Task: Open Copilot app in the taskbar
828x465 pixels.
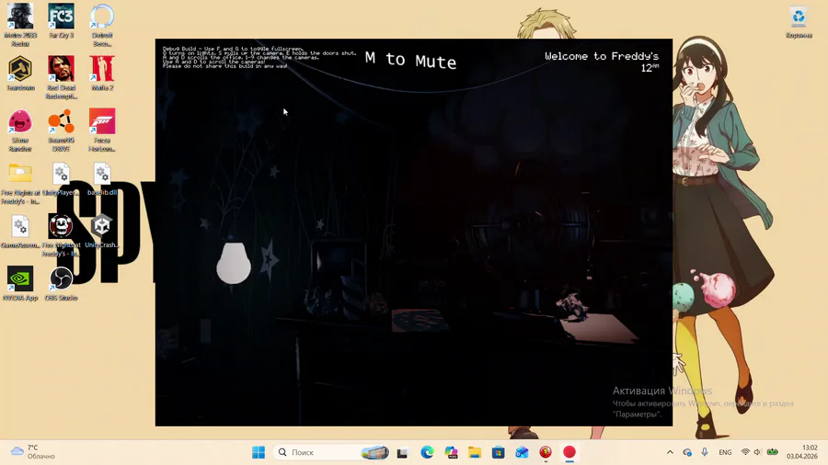Action: [x=451, y=452]
